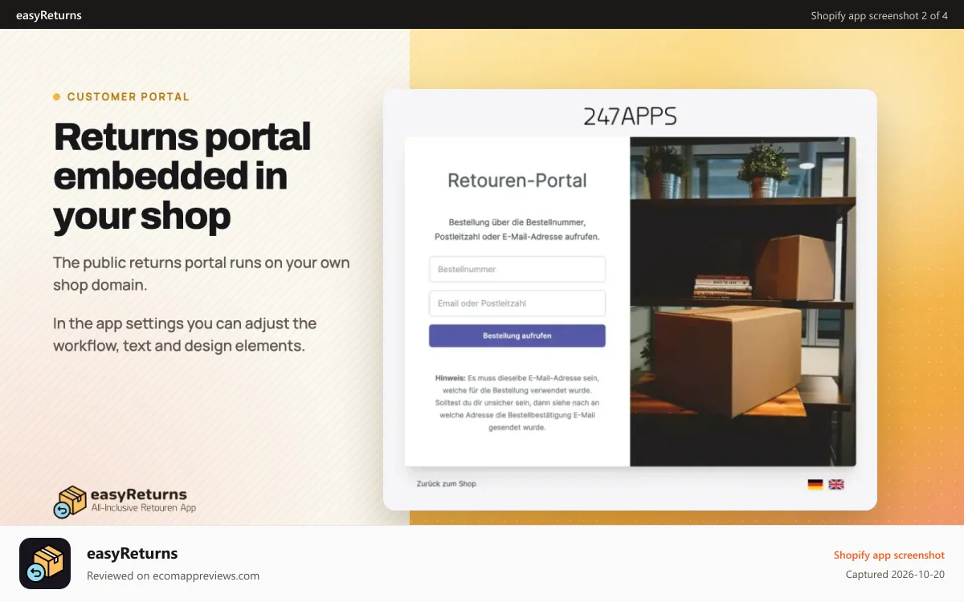Select the German flag language icon

click(815, 484)
